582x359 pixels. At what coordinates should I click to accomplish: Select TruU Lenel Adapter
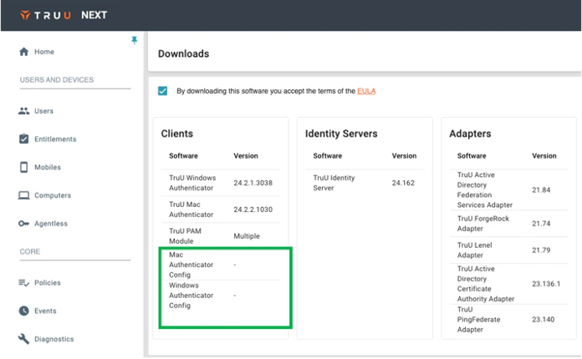point(475,250)
